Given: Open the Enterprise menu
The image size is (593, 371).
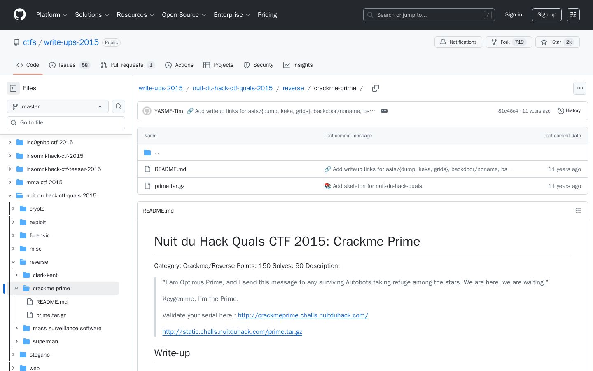Looking at the screenshot, I should pyautogui.click(x=232, y=15).
